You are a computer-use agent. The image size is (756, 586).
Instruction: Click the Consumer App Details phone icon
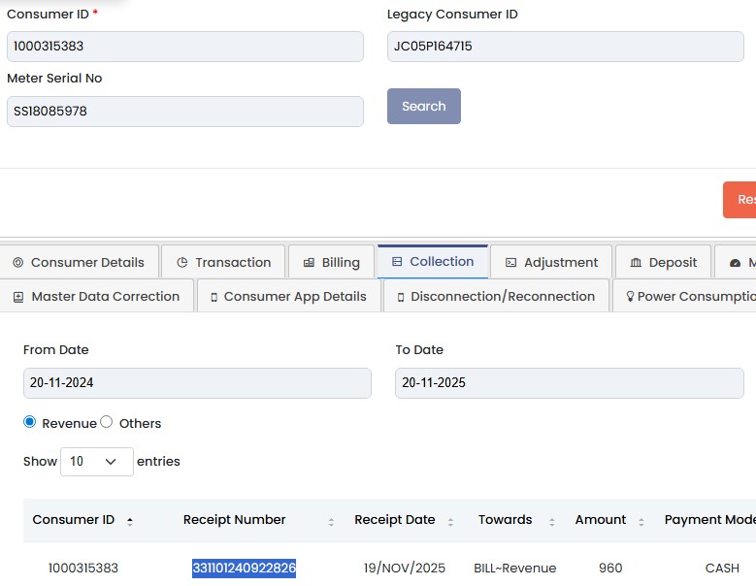pos(214,297)
